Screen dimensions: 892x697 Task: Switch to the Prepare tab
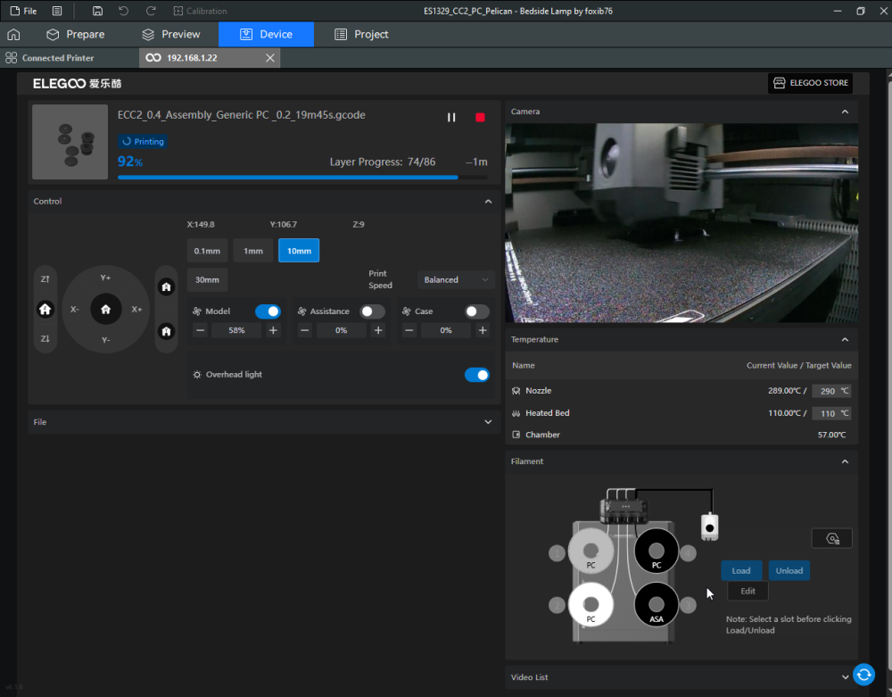76,35
